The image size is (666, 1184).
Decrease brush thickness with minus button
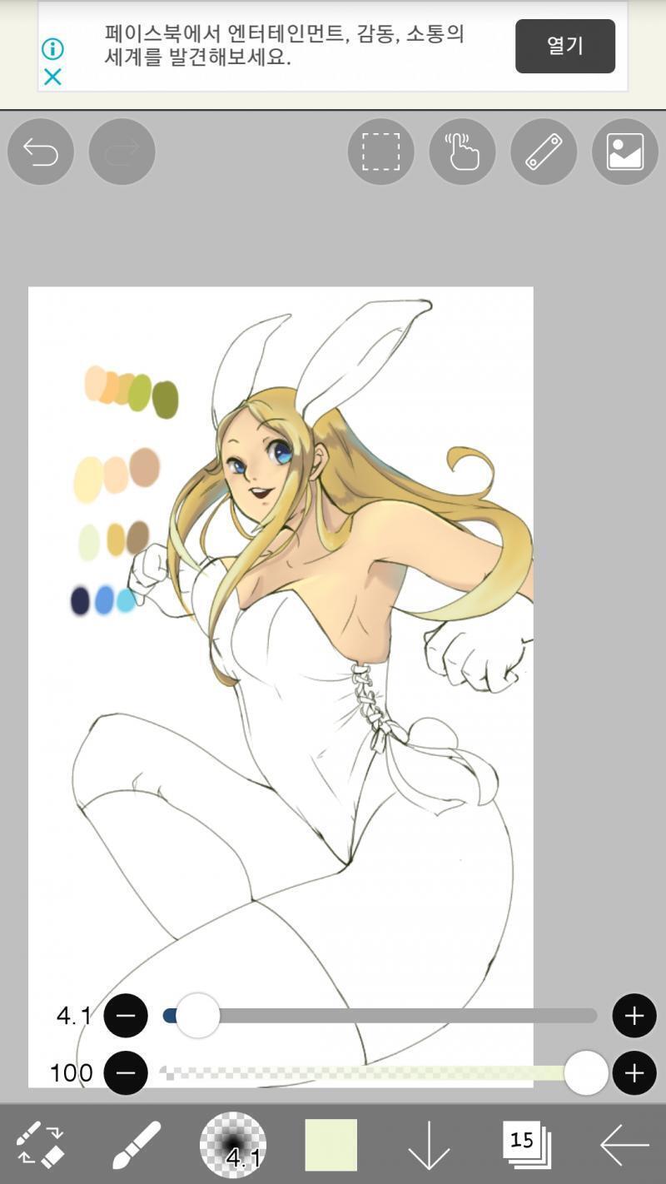[126, 1016]
